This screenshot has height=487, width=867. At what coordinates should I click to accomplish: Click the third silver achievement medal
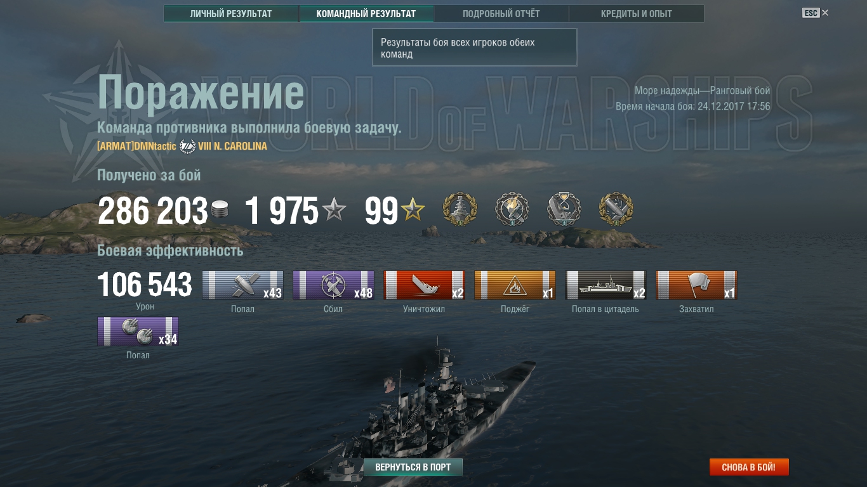click(564, 210)
